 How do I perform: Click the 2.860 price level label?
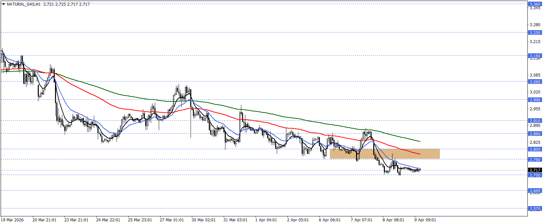[534, 134]
